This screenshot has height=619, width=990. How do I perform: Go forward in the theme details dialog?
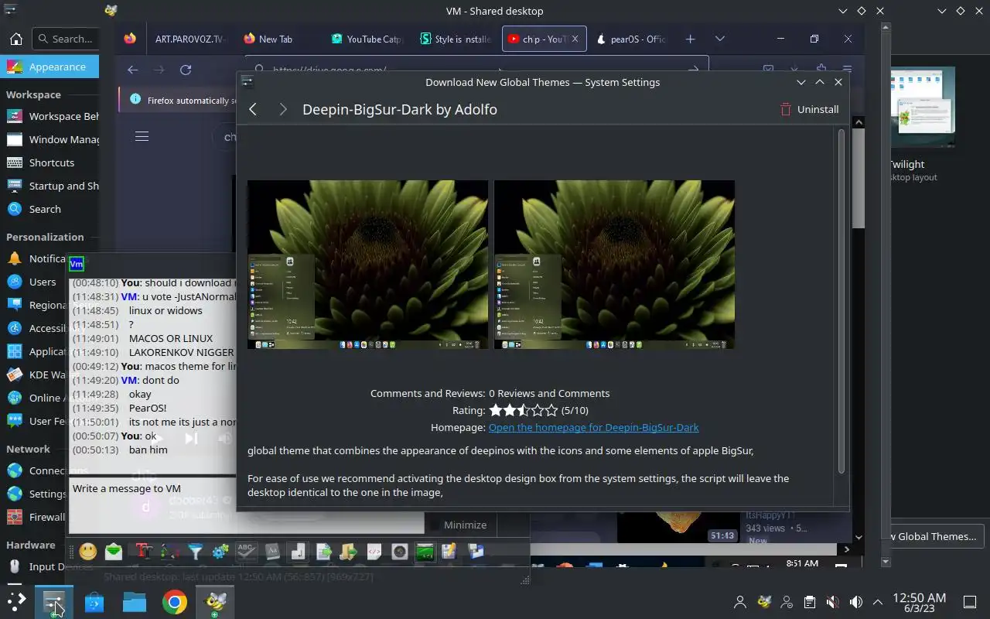(282, 109)
